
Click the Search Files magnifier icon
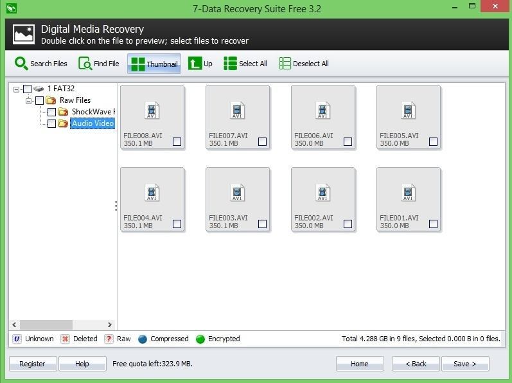pyautogui.click(x=21, y=64)
